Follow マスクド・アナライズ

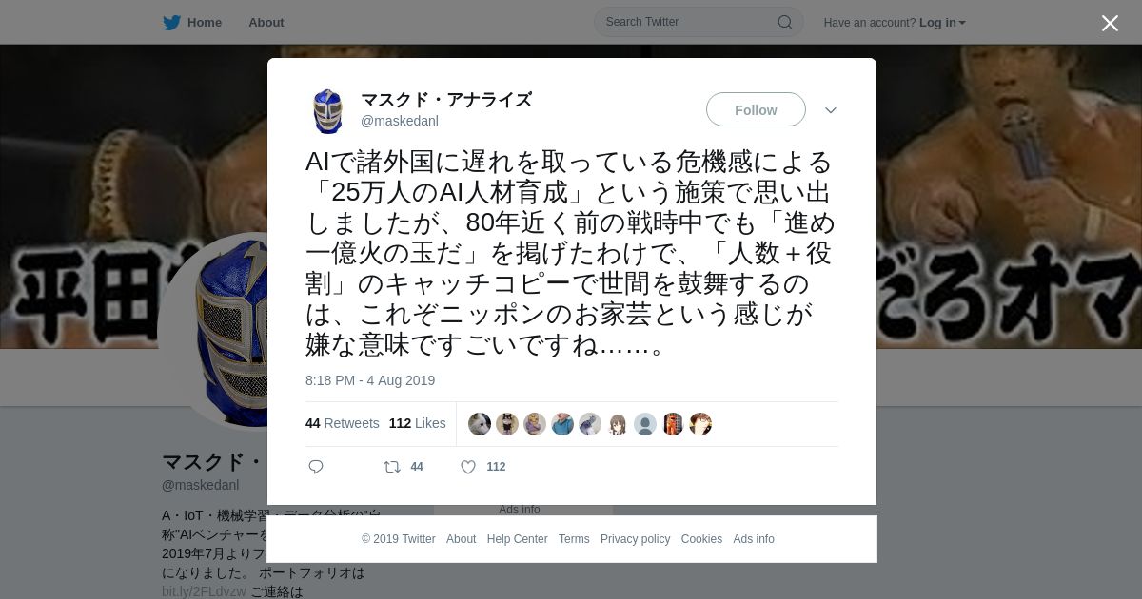(x=756, y=109)
